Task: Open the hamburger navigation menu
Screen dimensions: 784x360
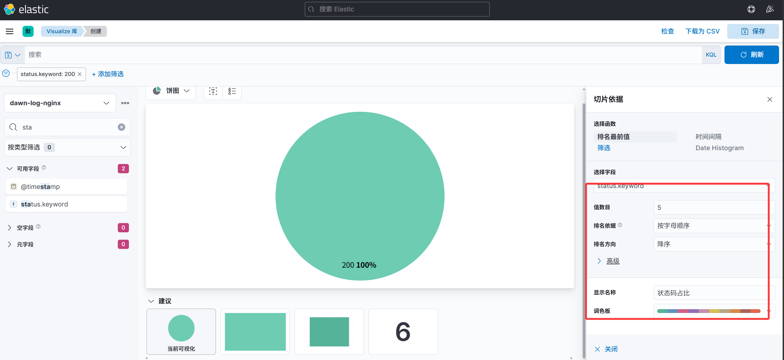Action: 10,31
